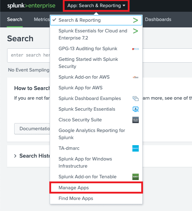
Task: Click the green arrow icon beside Search & Reporting
Action: click(x=135, y=20)
